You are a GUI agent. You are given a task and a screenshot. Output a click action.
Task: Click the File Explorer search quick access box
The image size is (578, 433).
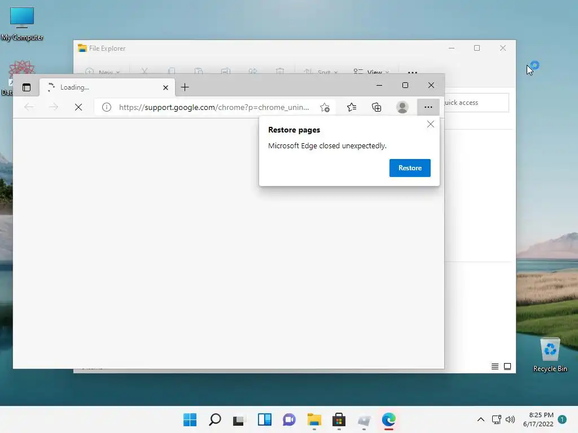tap(476, 103)
